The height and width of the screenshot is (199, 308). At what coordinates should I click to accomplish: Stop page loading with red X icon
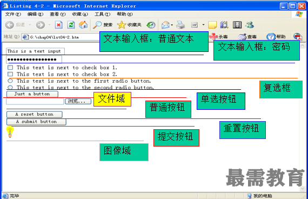(59, 25)
